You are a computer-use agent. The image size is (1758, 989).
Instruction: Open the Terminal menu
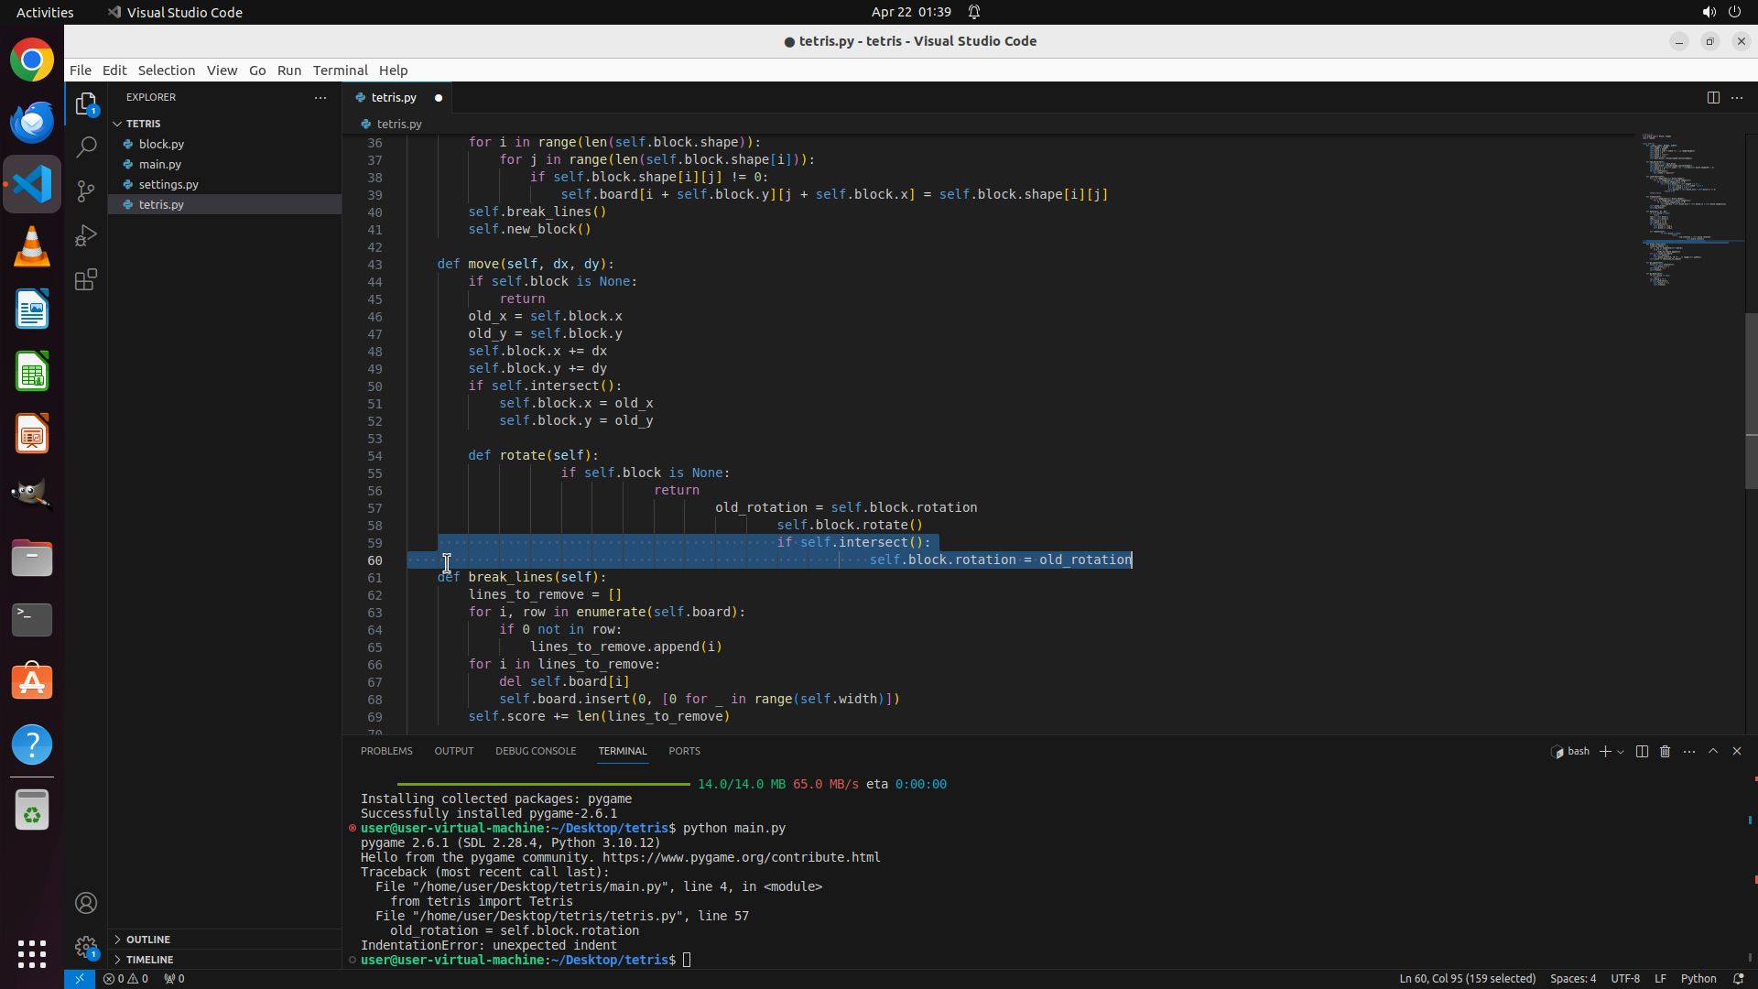tap(340, 71)
